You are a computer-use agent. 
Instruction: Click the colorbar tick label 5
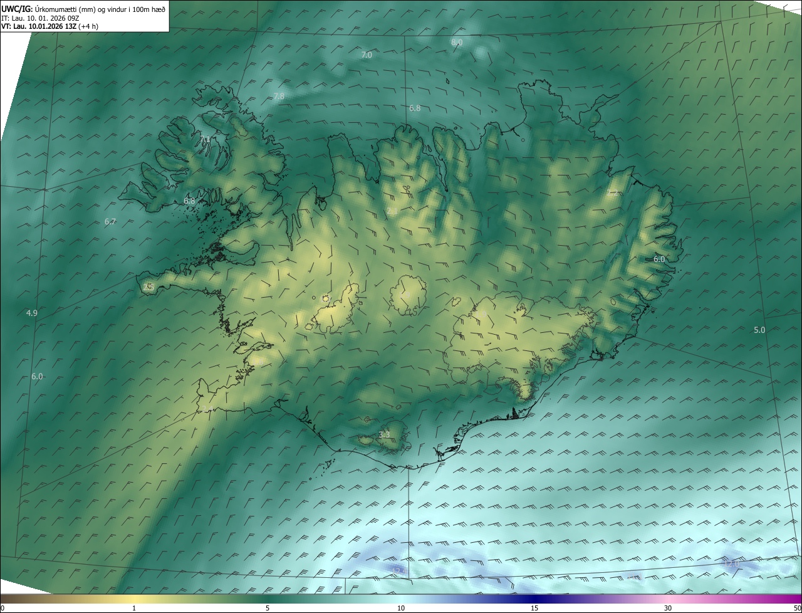pos(268,608)
